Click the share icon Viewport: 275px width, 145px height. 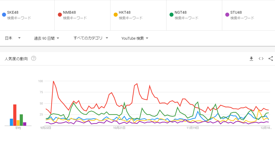point(271,59)
